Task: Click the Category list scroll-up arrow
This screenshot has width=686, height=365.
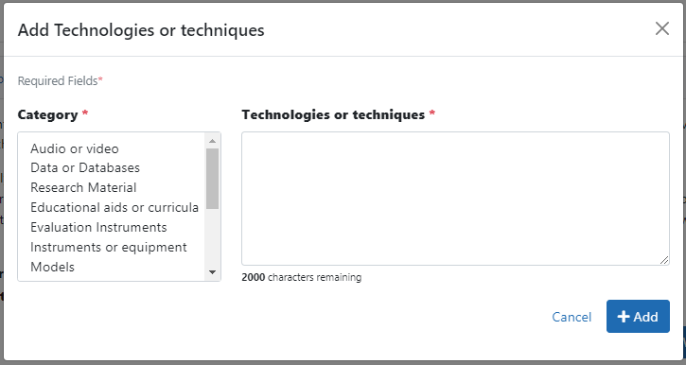Action: pos(212,141)
